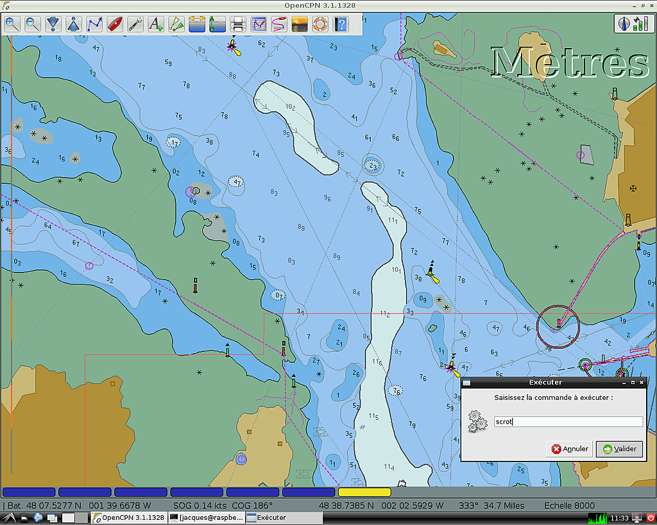657x525 pixels.
Task: Click the Zoom Out magnifier tool
Action: 33,24
